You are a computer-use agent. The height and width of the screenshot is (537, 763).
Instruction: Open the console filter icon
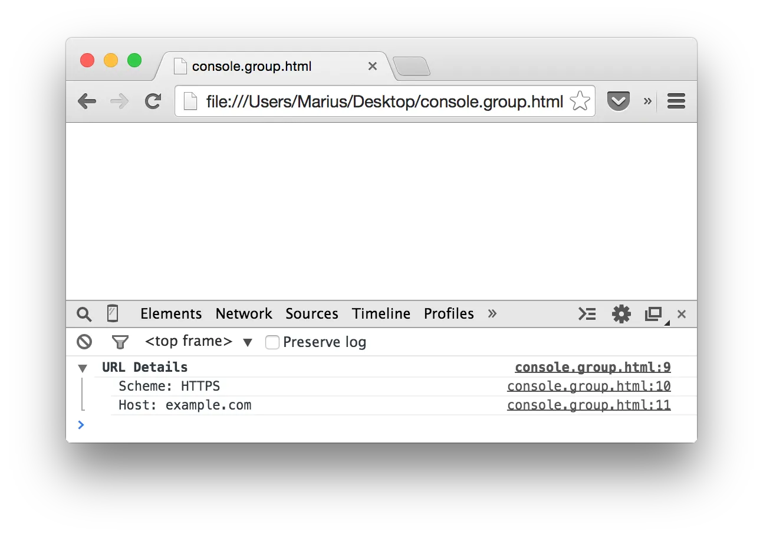pyautogui.click(x=120, y=342)
